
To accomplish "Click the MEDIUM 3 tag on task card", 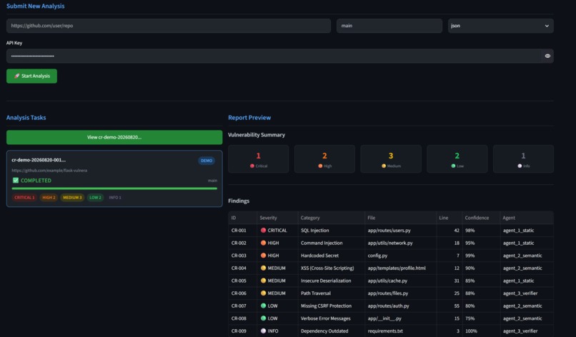I will point(72,198).
